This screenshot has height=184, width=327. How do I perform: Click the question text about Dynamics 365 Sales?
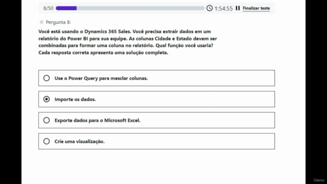[128, 42]
